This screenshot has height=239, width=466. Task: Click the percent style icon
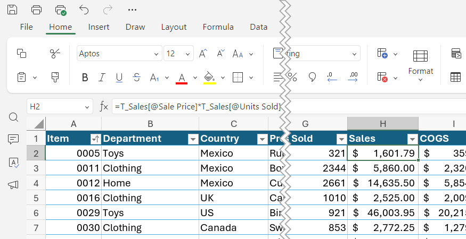pyautogui.click(x=293, y=78)
